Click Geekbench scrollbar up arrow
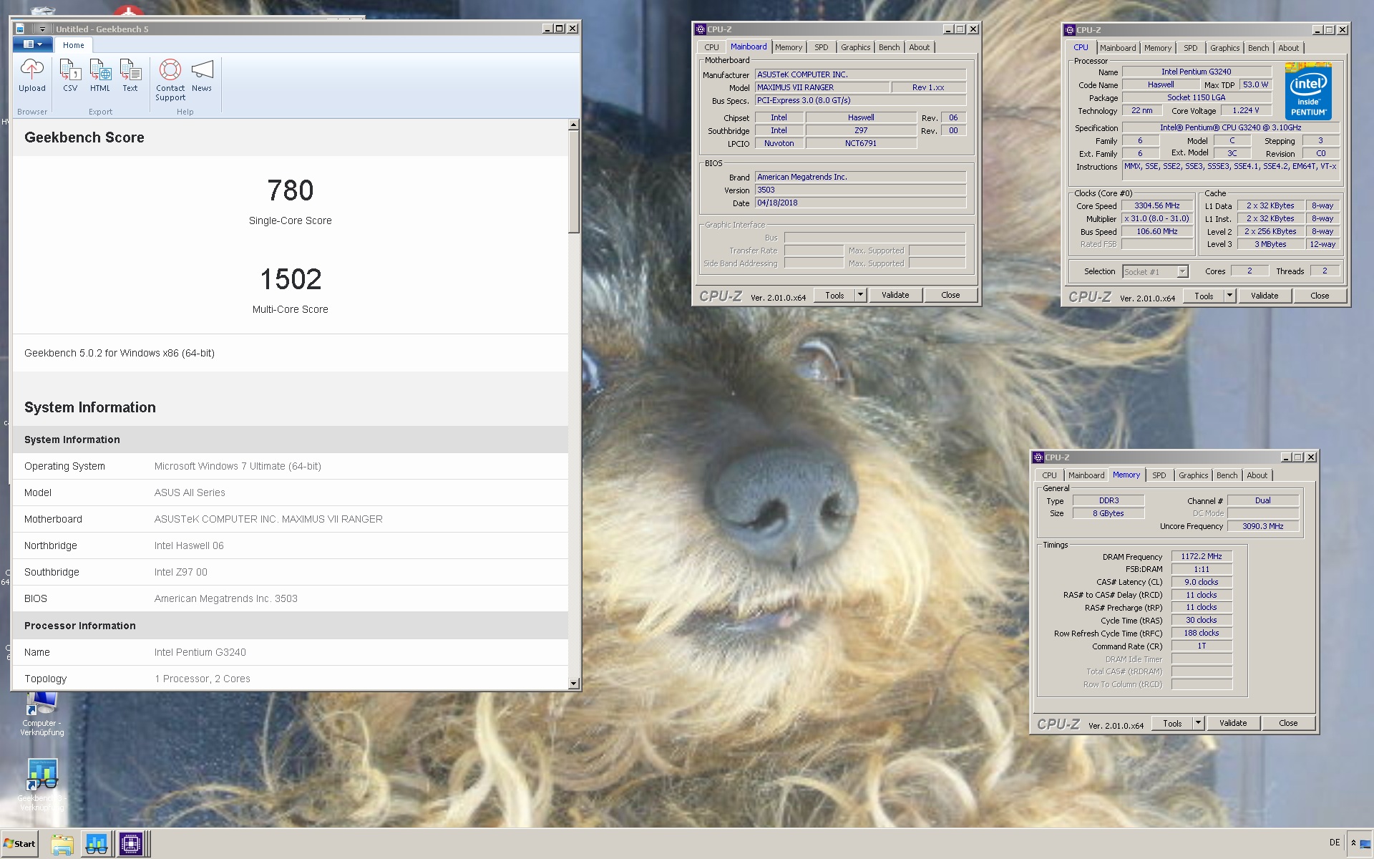Screen dimensions: 1374x859 [x=573, y=125]
